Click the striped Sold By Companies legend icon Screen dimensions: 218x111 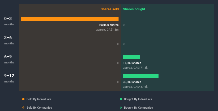23,108
